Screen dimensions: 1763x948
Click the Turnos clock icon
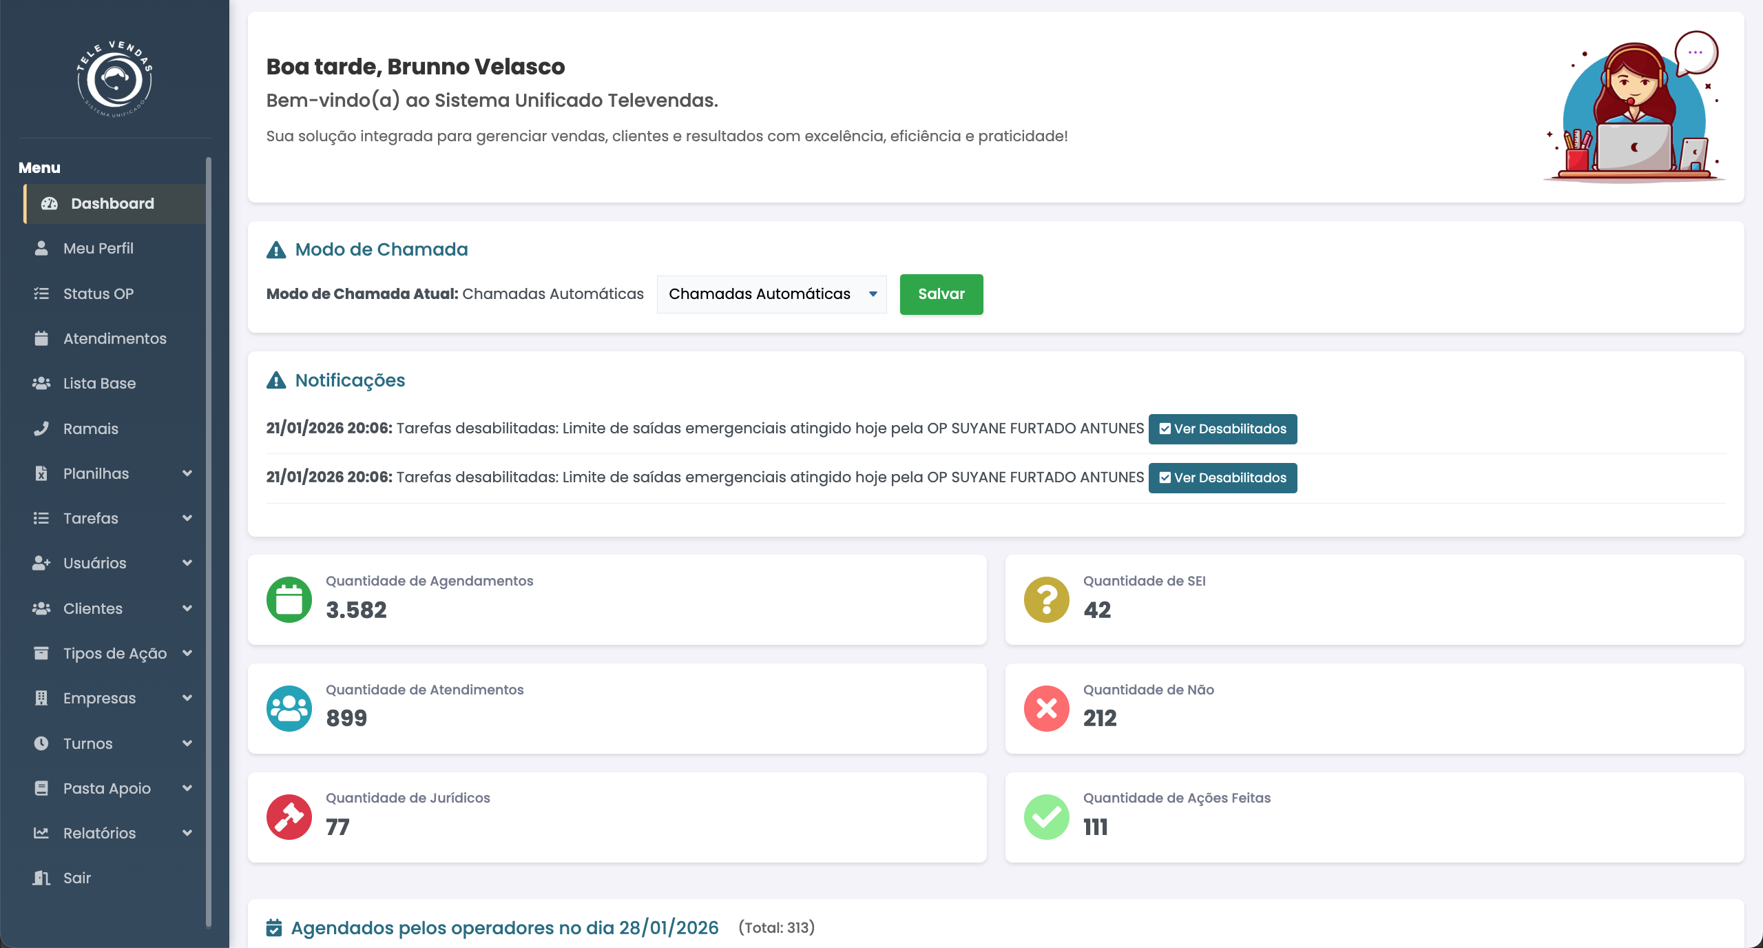pyautogui.click(x=41, y=743)
